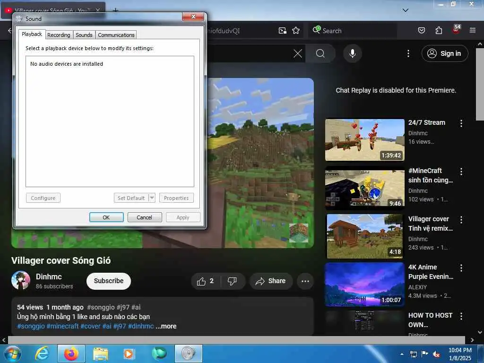The width and height of the screenshot is (484, 363).
Task: Open options menu for #MineCraft sinh tồn video
Action: coord(461,172)
